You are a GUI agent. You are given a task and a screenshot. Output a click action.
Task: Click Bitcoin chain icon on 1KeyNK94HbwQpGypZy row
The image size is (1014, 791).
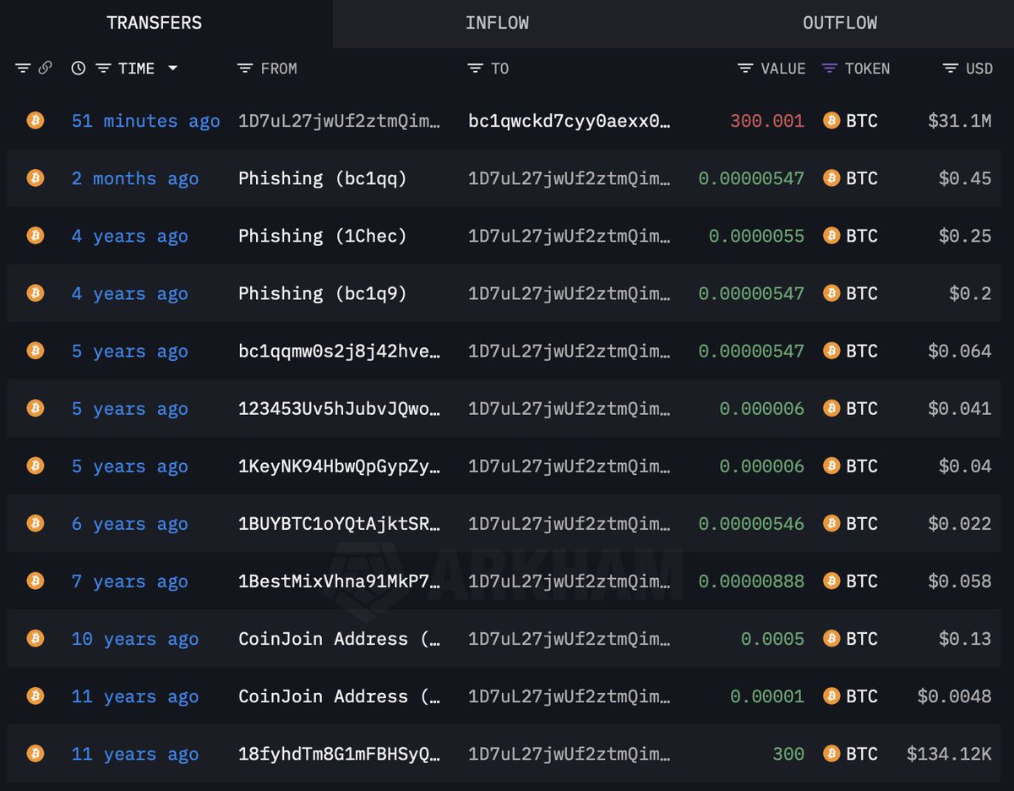click(35, 466)
